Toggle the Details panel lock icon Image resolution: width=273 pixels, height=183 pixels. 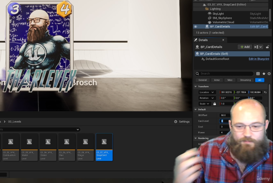click(x=268, y=47)
